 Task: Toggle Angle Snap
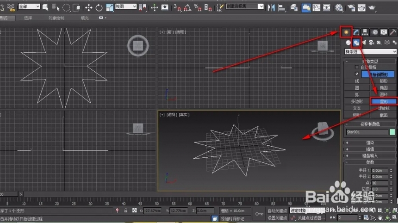tap(187, 7)
